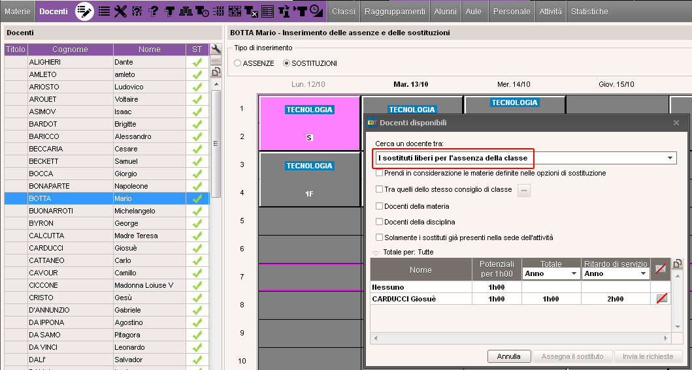The image size is (692, 370).
Task: Click the copy icon beside available teachers table
Action: pos(677,264)
